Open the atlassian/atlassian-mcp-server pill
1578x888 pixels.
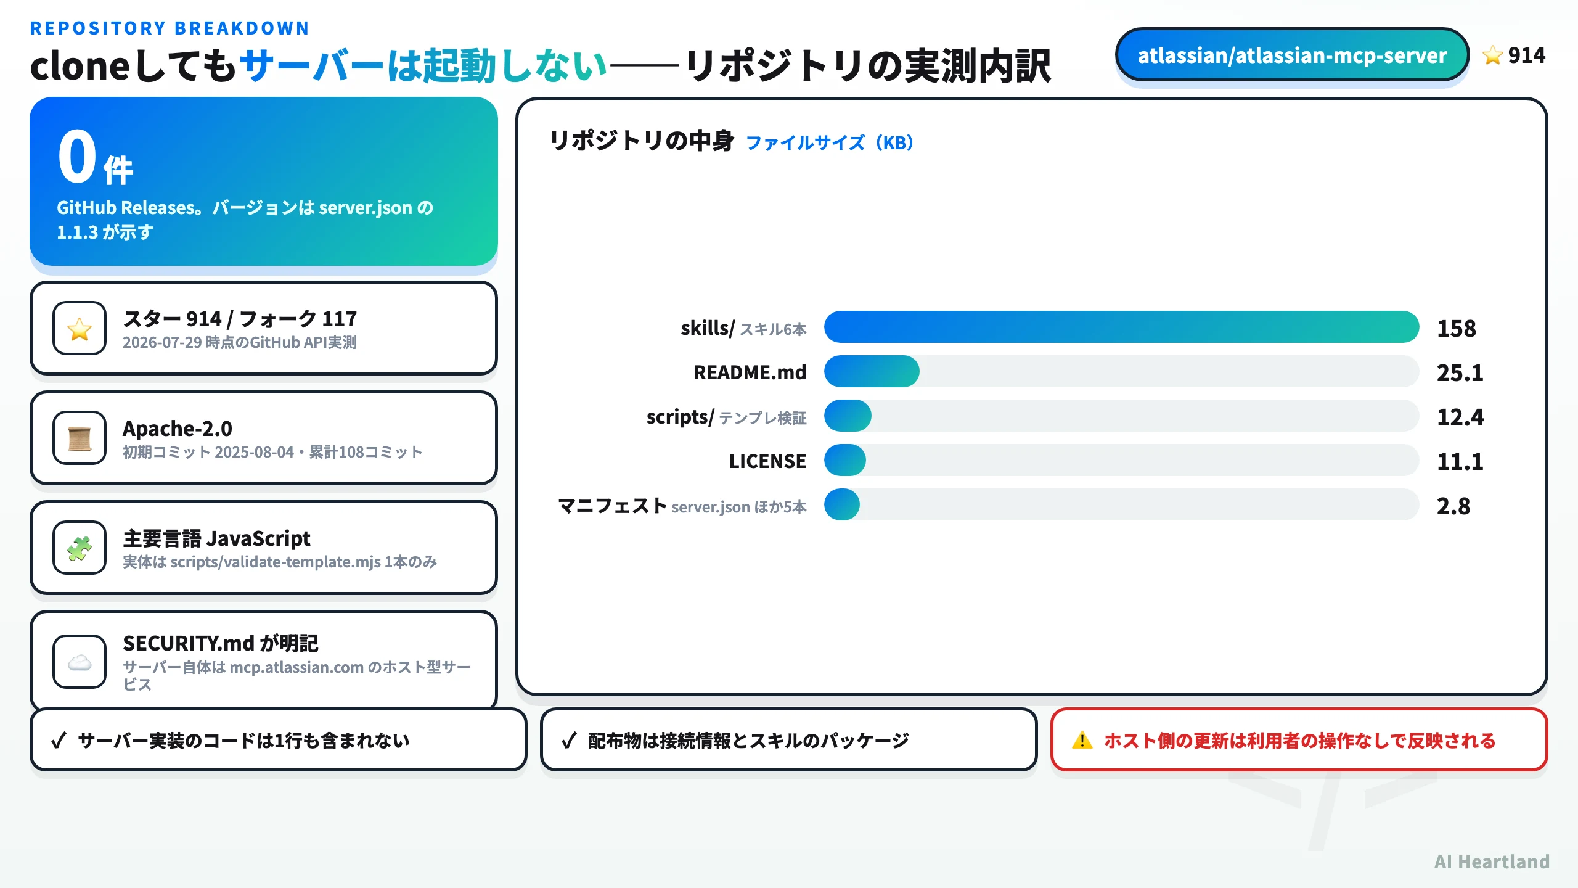tap(1292, 55)
